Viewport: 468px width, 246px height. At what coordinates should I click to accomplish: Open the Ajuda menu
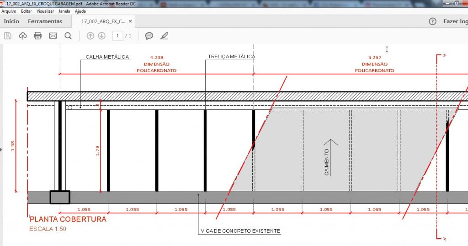(80, 11)
